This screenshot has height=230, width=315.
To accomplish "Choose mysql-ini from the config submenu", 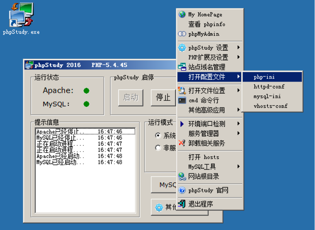I will (272, 96).
